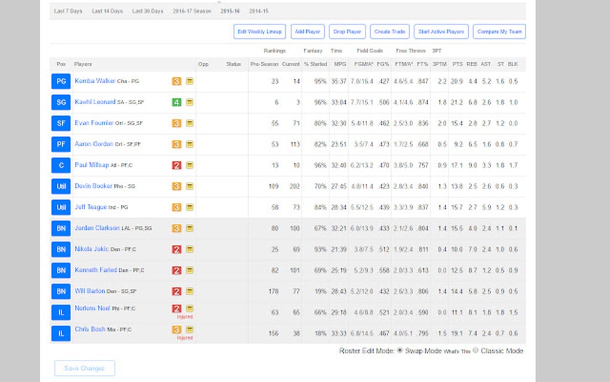Open Jordan Clarkson's player page

(x=97, y=228)
